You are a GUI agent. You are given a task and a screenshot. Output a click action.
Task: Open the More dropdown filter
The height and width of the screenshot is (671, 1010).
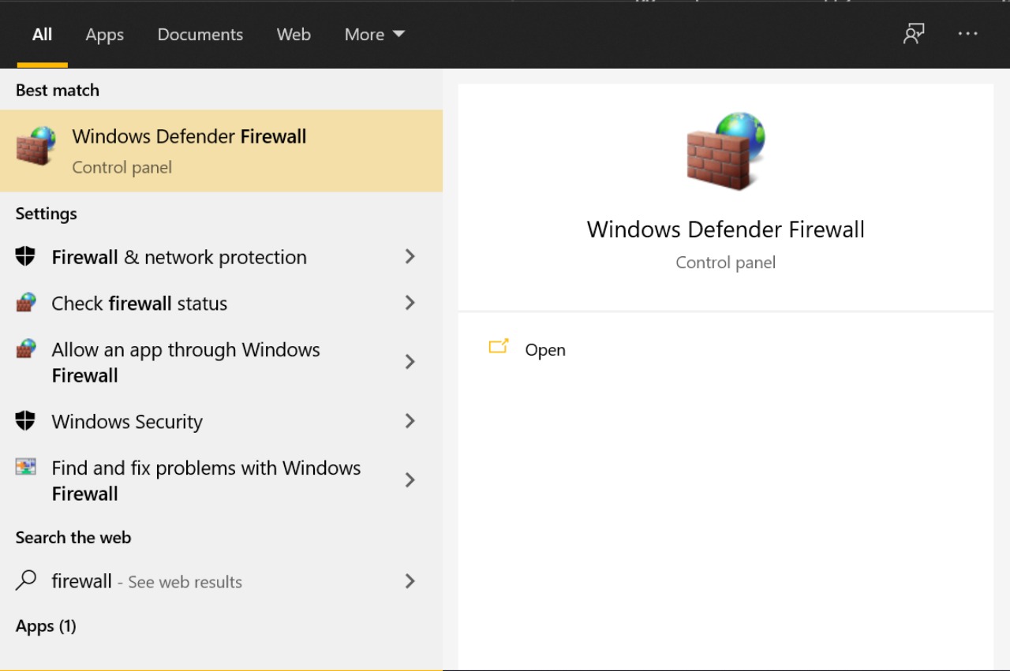coord(374,35)
